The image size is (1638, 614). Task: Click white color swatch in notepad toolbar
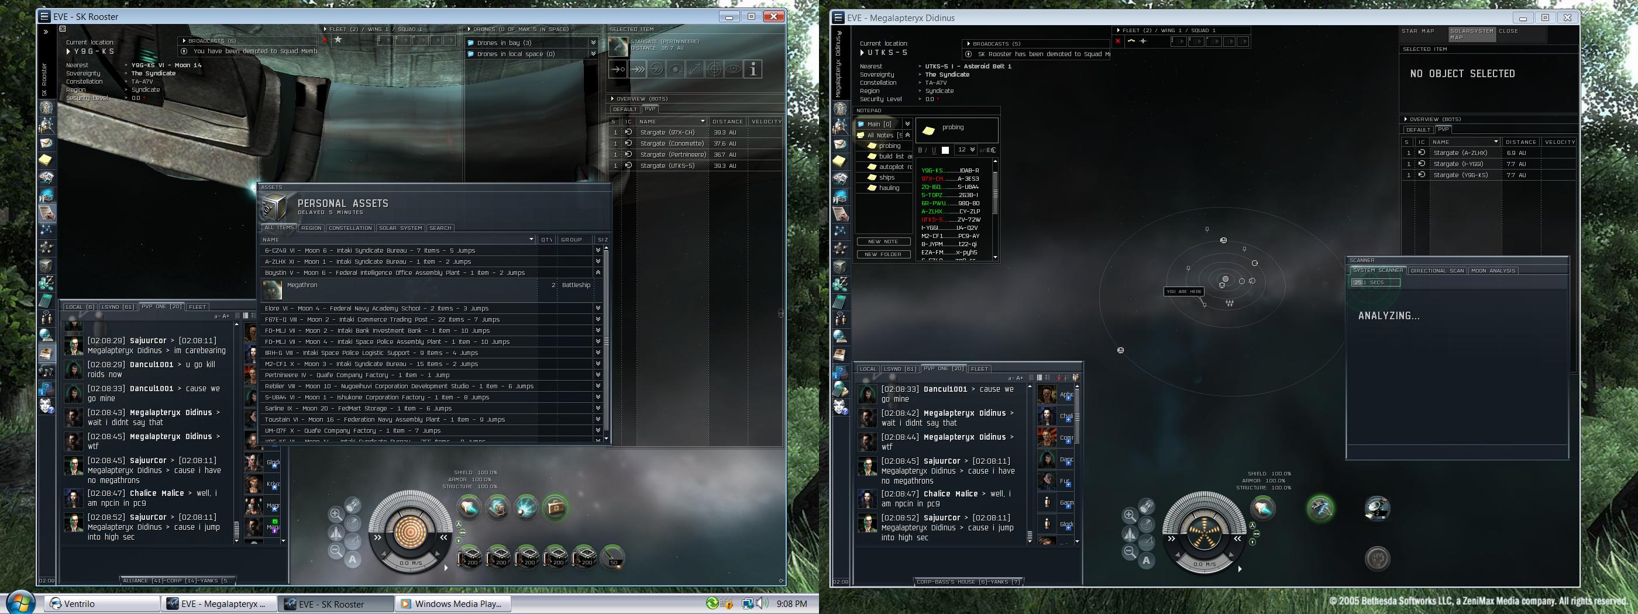tap(945, 150)
